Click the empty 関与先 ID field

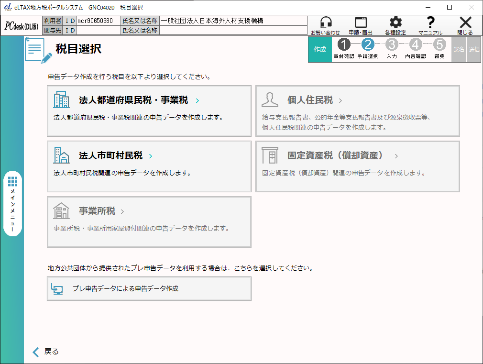pos(98,30)
